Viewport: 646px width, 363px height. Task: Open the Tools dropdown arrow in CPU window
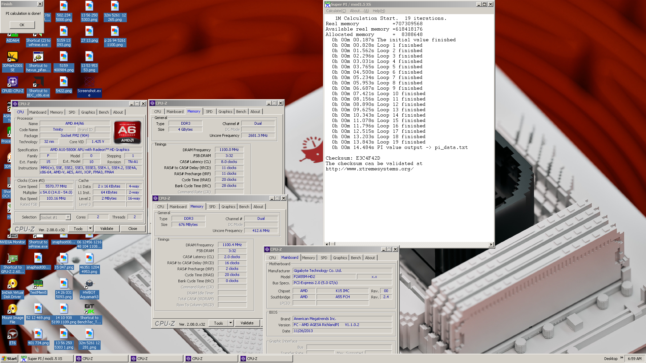pyautogui.click(x=90, y=229)
